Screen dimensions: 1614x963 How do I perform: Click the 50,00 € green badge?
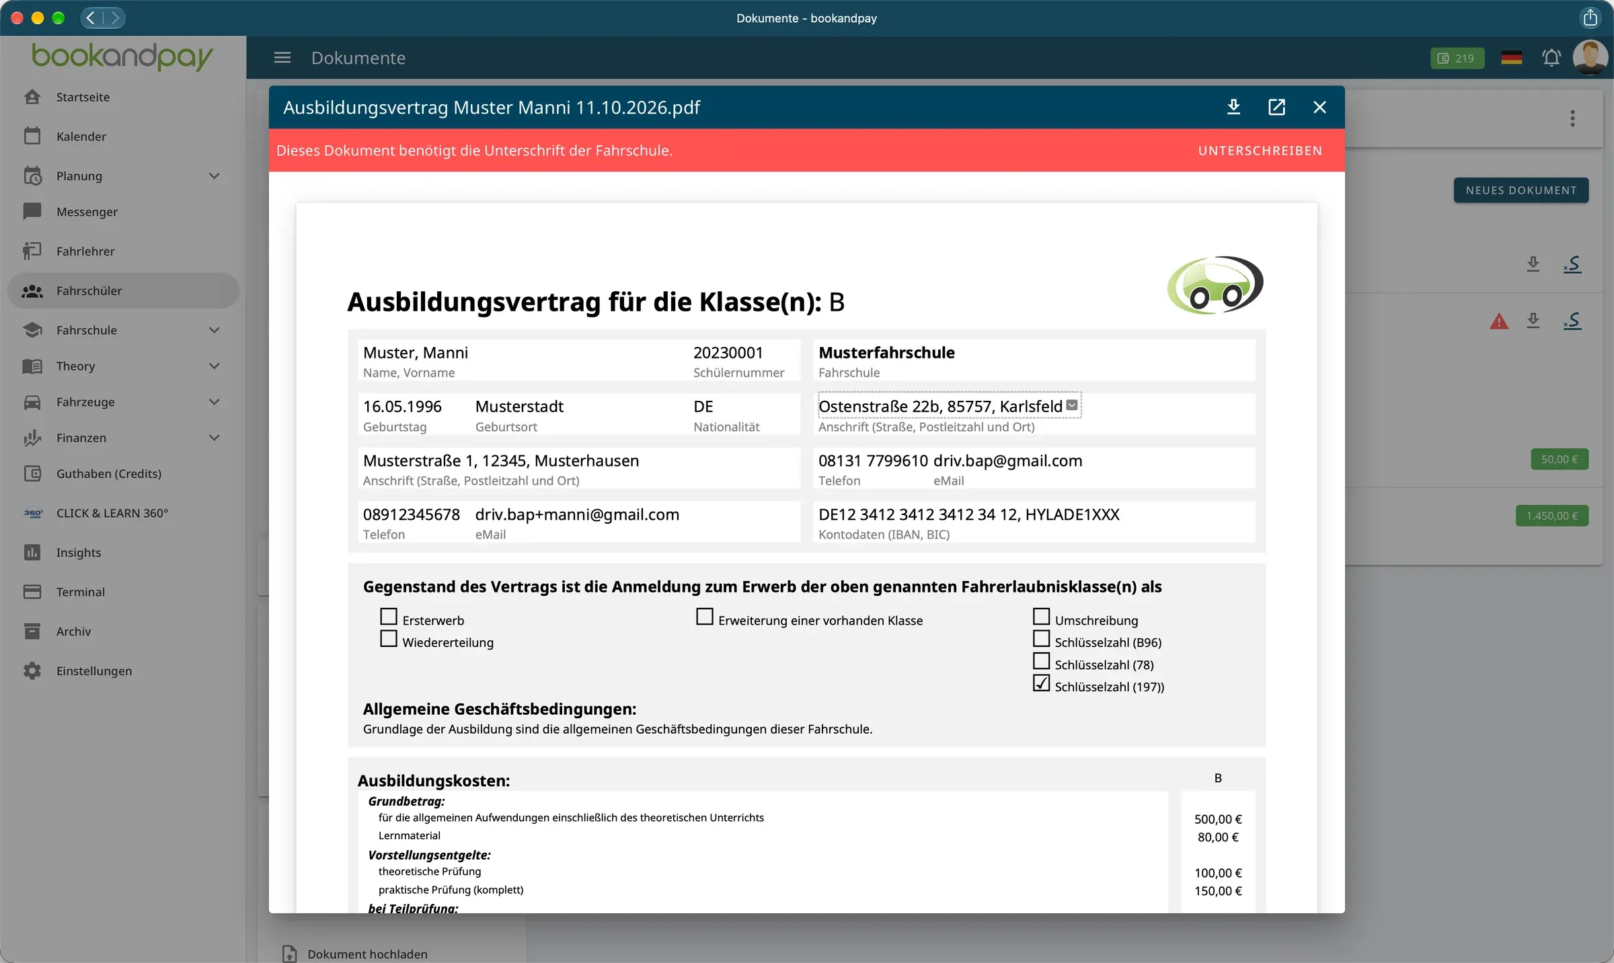tap(1559, 459)
